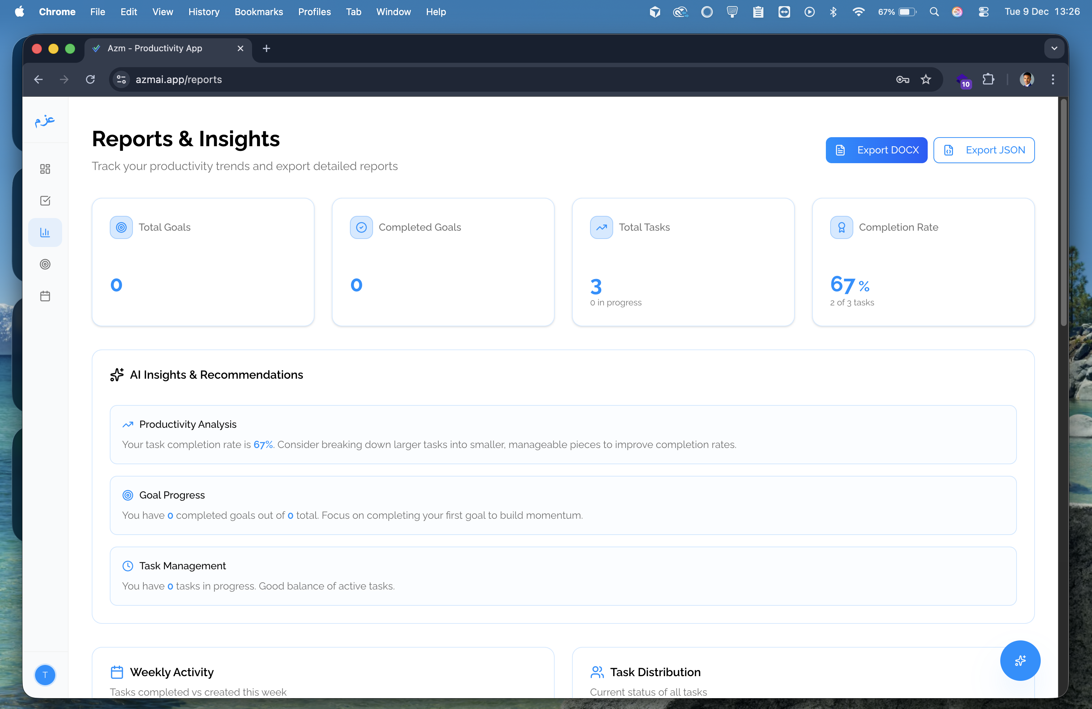This screenshot has width=1092, height=709.
Task: Click the page vertical scrollbar
Action: [x=1063, y=211]
